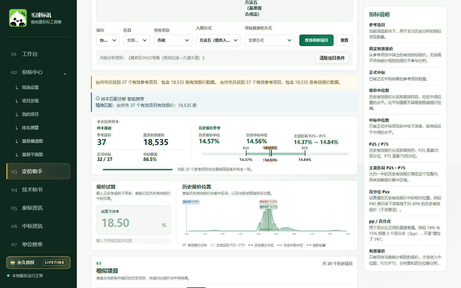Viewport: 461px width, 288px height.
Task: Toggle the 历史报价中位 chart legend
Action: 261,245
